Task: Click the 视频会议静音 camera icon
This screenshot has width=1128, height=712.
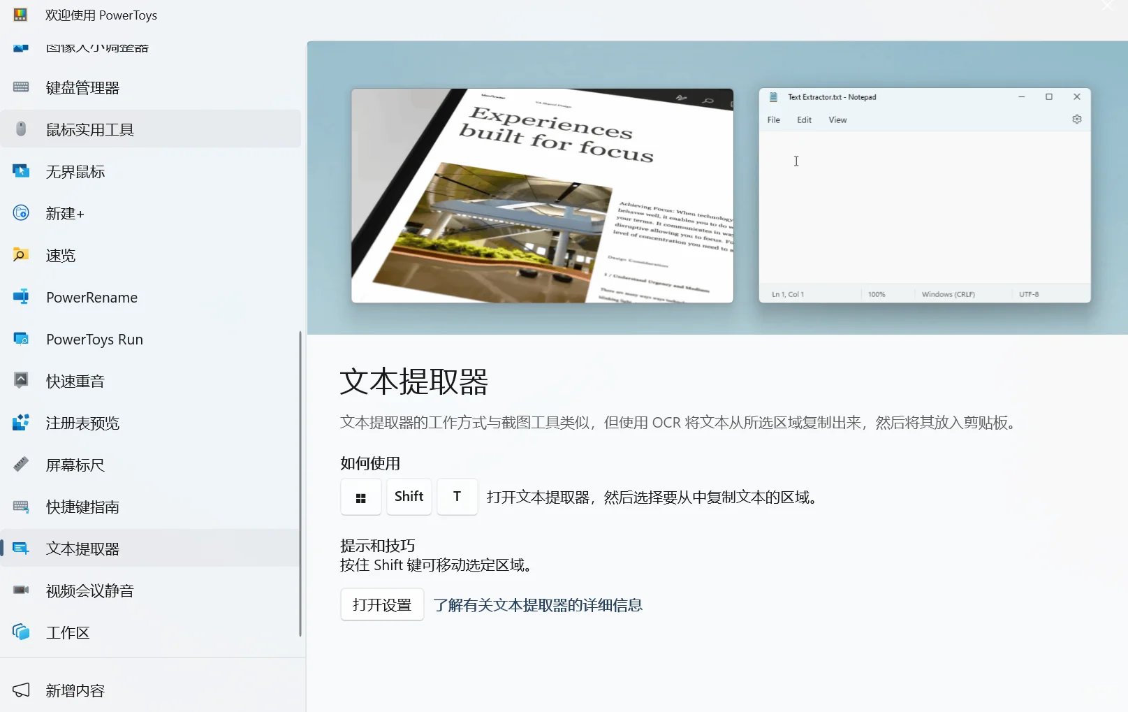Action: [x=21, y=590]
